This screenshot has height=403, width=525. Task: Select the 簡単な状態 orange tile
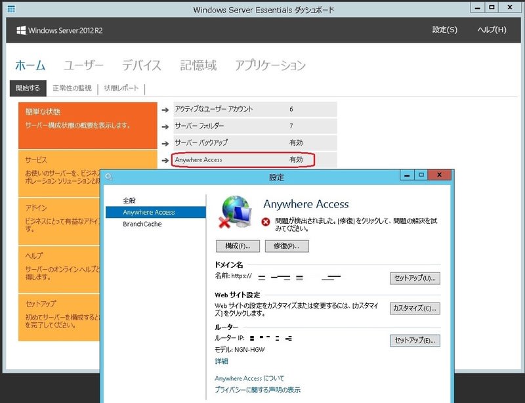pyautogui.click(x=88, y=125)
